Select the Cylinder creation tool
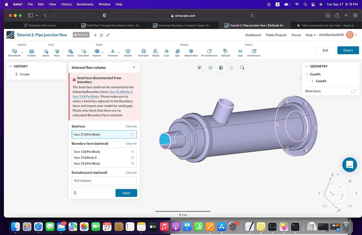Screen dimensions: 362x235 (x=31, y=51)
